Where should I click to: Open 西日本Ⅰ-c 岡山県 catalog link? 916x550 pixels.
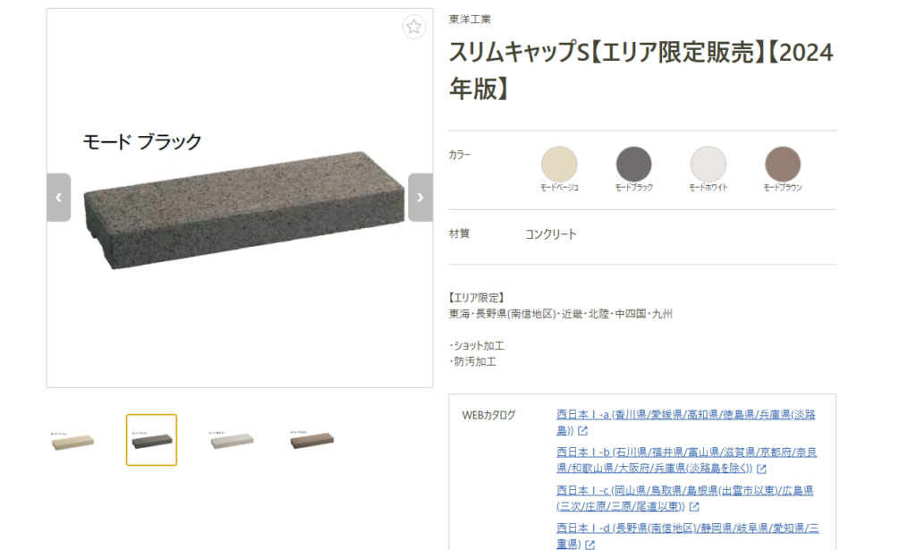[684, 498]
